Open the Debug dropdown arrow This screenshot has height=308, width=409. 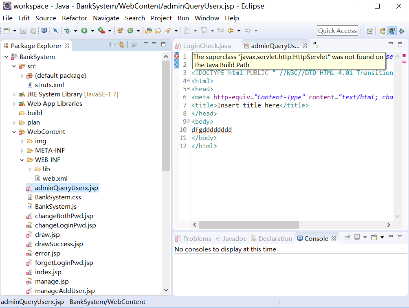coord(76,31)
